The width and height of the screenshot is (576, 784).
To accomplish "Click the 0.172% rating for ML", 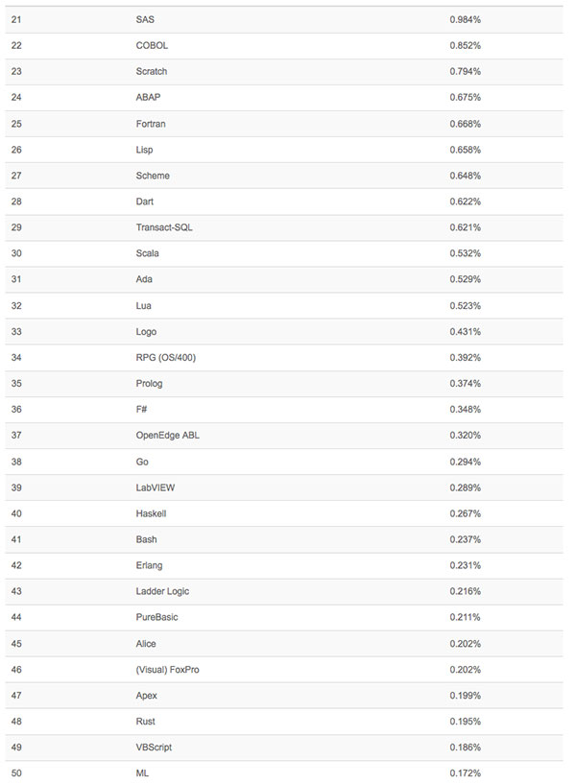I will [x=465, y=773].
